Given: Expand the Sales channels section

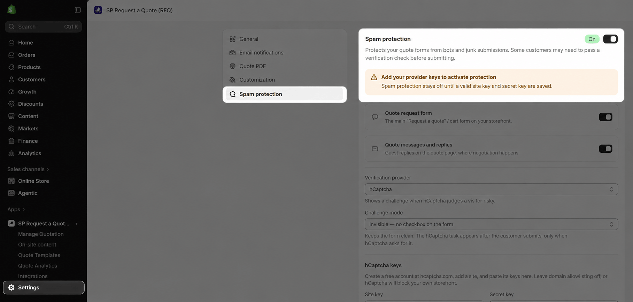Looking at the screenshot, I should coord(28,169).
